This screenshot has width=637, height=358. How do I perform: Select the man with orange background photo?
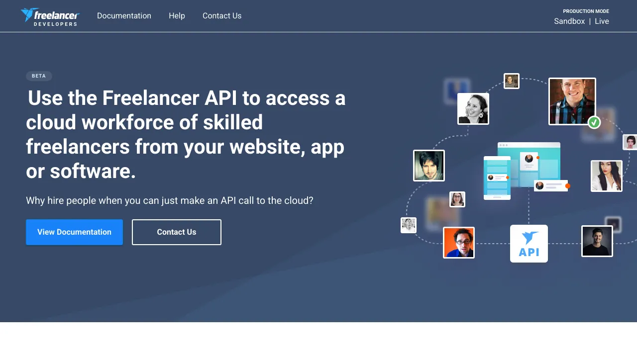[459, 243]
